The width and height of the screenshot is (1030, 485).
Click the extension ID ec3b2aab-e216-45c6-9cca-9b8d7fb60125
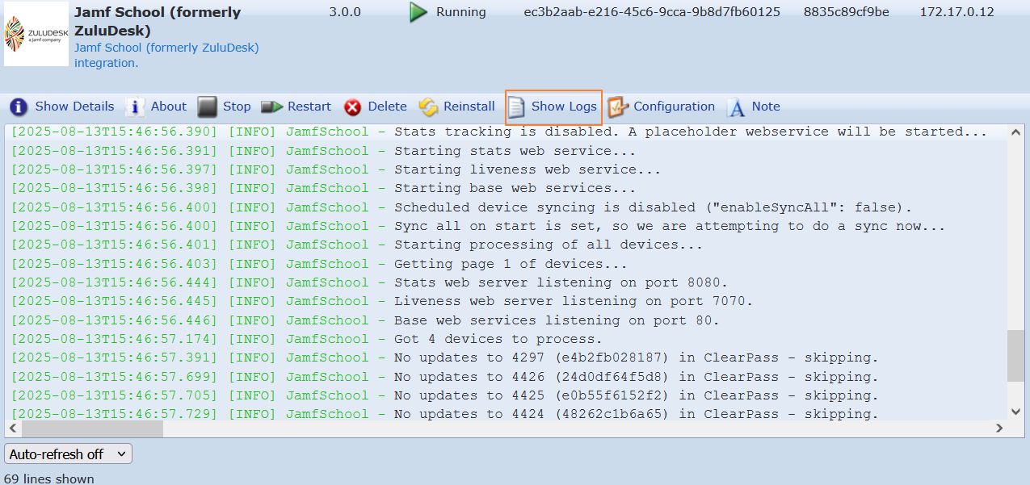click(652, 12)
